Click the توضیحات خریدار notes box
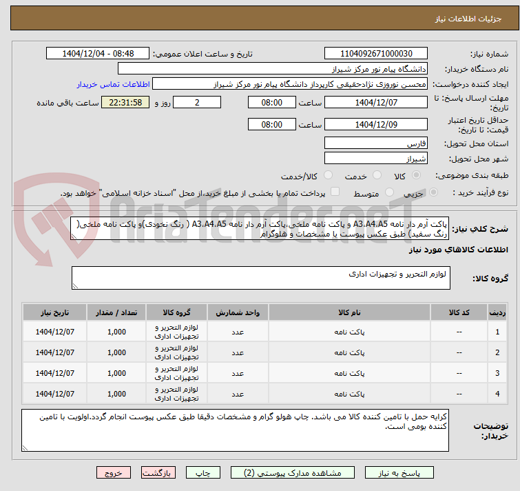Screen dimensions: 520x491 coord(235,430)
